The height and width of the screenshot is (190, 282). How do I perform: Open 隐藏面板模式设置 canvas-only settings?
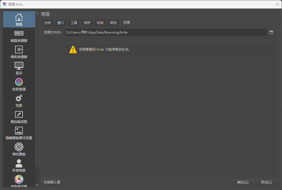click(x=19, y=133)
